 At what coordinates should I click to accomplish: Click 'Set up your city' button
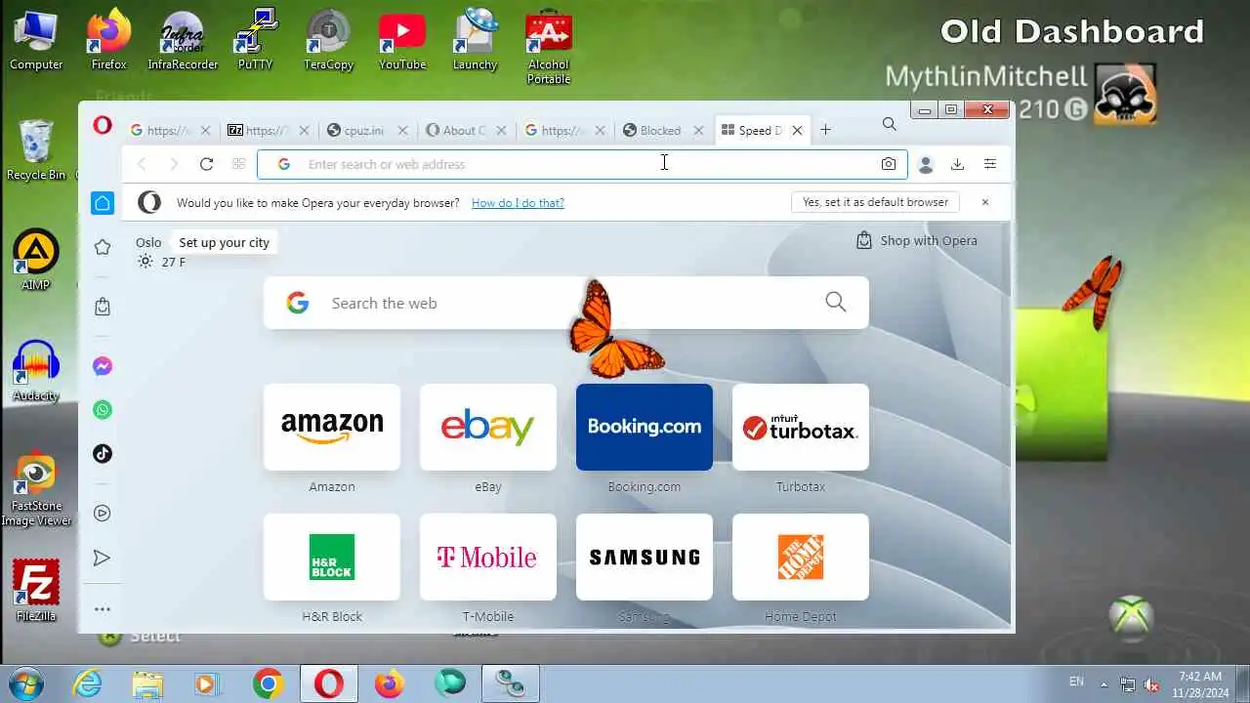[224, 242]
